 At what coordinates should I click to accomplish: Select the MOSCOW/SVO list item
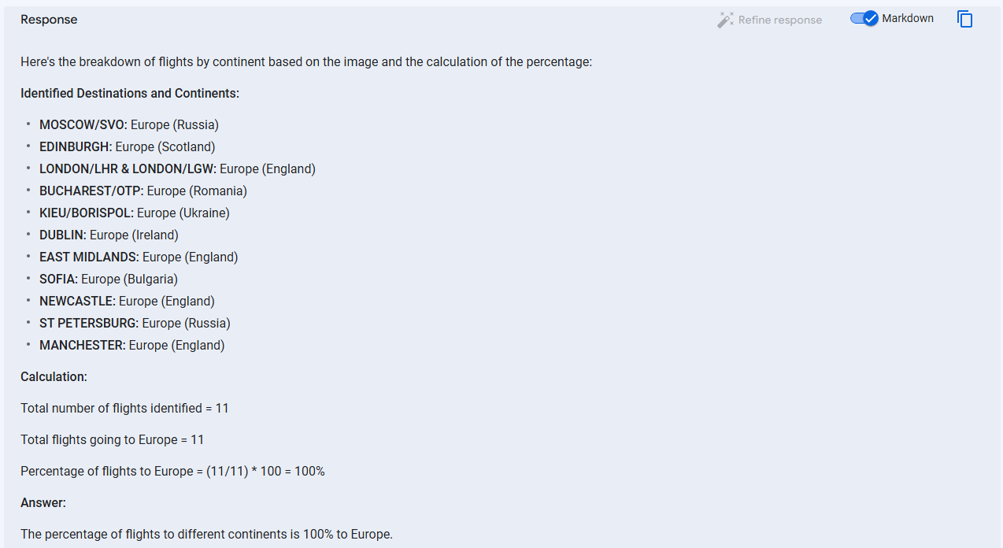tap(129, 124)
